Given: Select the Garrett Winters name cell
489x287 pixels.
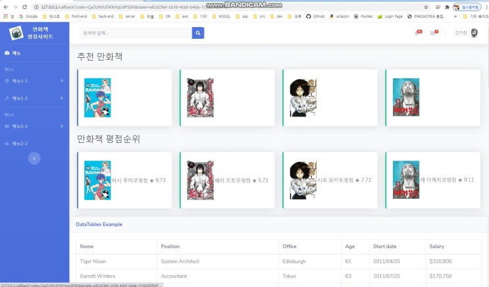Looking at the screenshot, I should point(116,276).
